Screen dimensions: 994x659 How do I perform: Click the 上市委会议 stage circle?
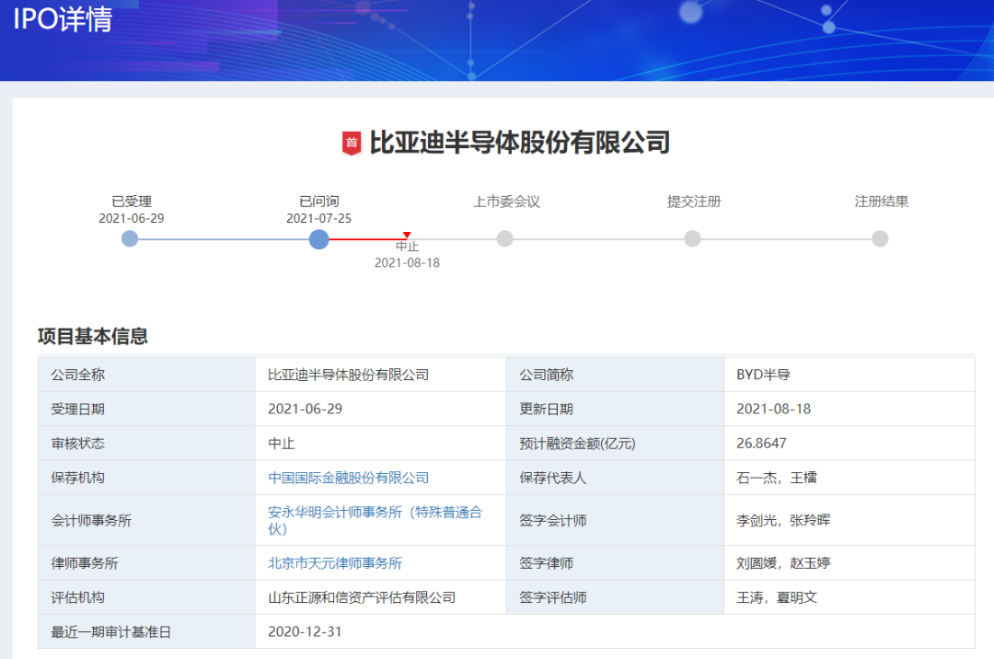pos(504,238)
